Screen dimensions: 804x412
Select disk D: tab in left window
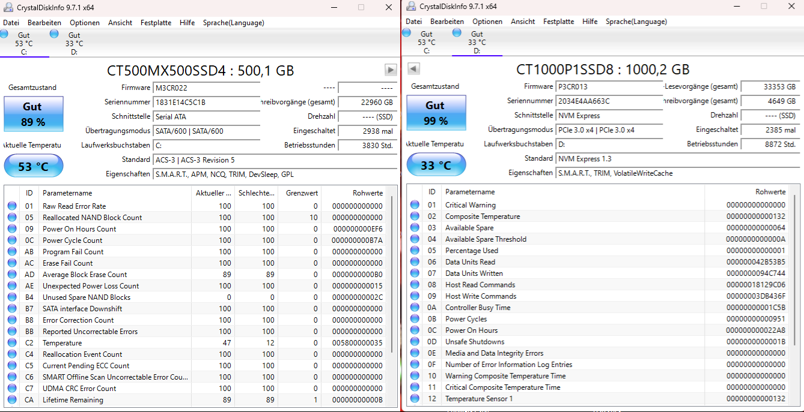pyautogui.click(x=75, y=43)
